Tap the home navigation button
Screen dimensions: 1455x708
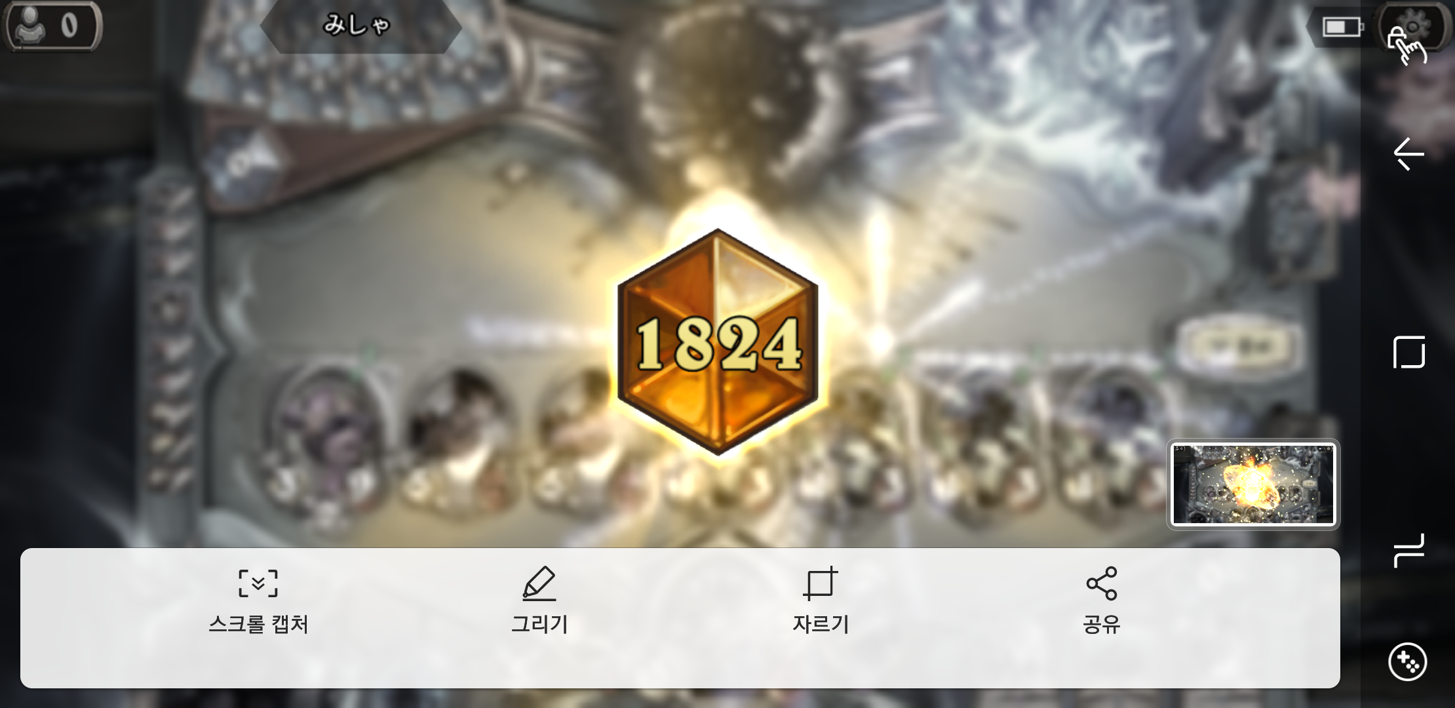[x=1409, y=353]
